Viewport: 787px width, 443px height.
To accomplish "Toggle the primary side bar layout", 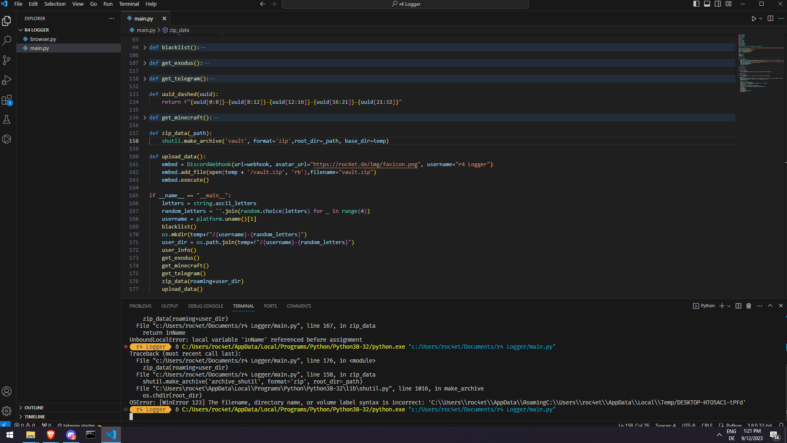I will [696, 4].
